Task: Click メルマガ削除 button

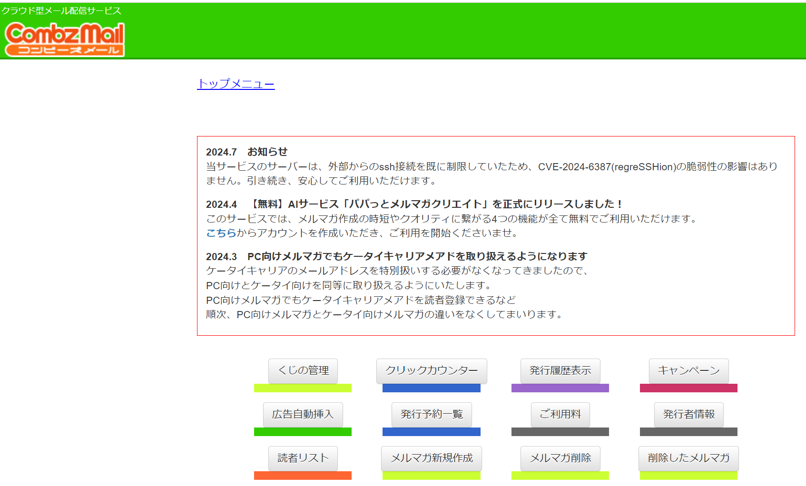Action: coord(560,458)
